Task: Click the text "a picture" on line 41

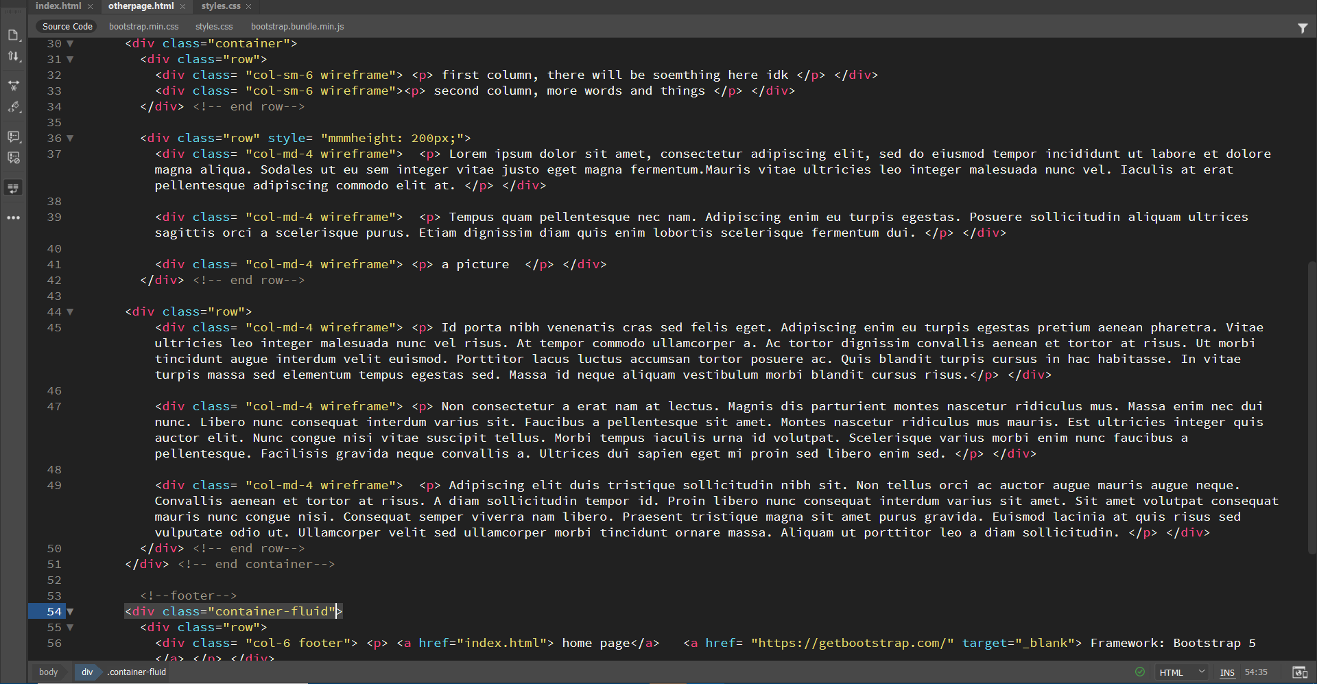Action: click(475, 264)
